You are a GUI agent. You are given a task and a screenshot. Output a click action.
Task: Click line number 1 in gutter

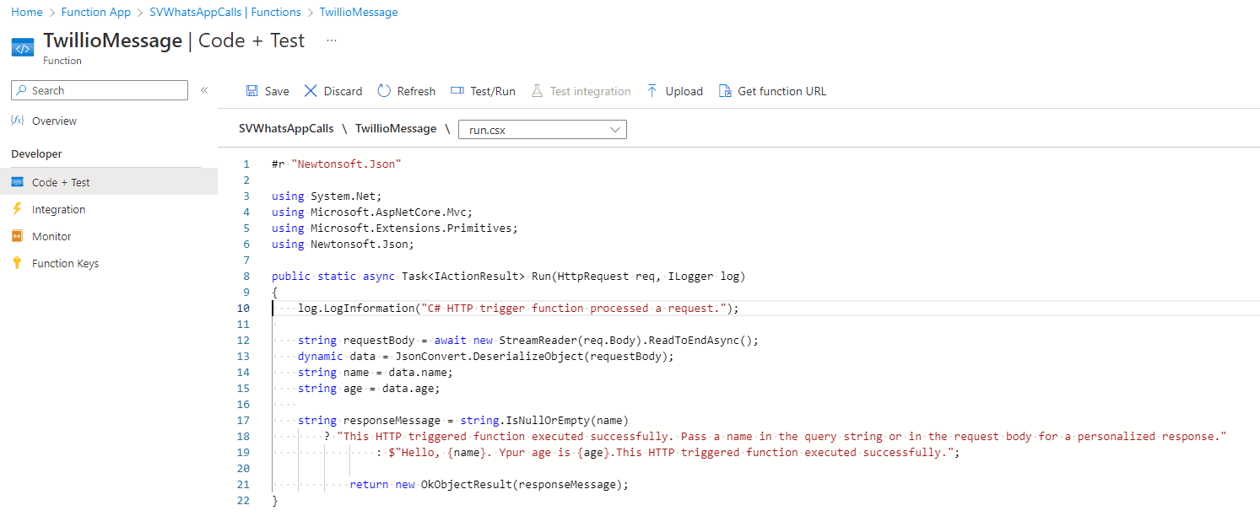[x=246, y=164]
